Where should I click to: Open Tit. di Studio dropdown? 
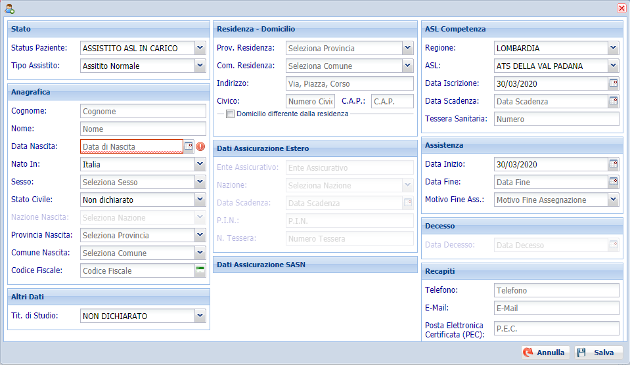pos(200,316)
